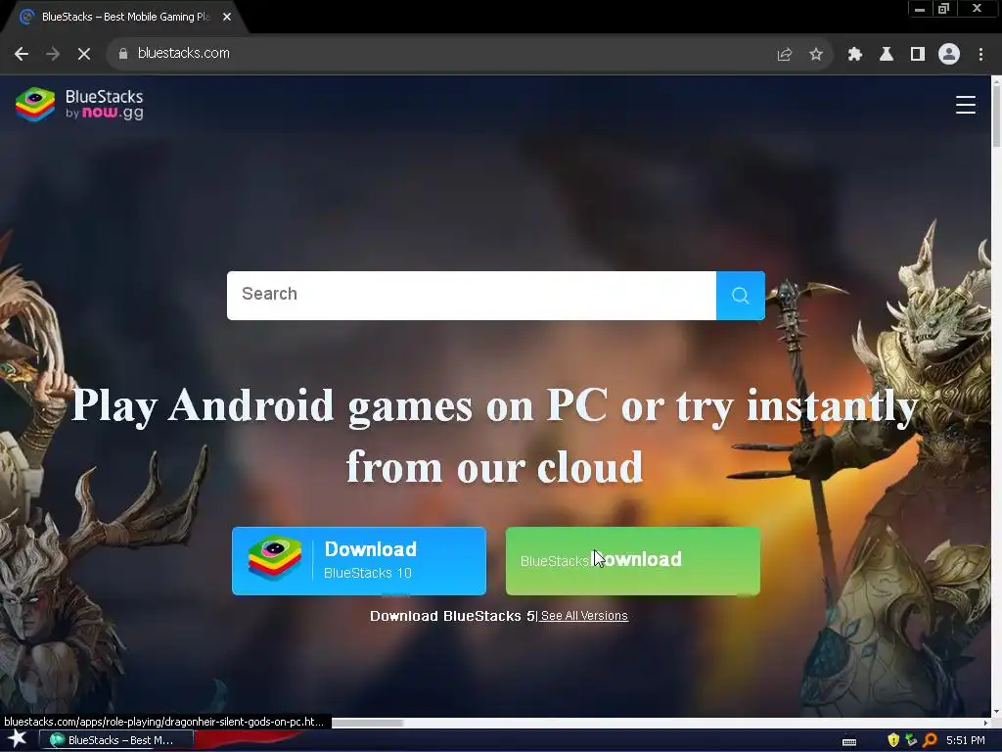This screenshot has height=752, width=1002.
Task: Open the yellow shield tray icon
Action: tap(893, 740)
